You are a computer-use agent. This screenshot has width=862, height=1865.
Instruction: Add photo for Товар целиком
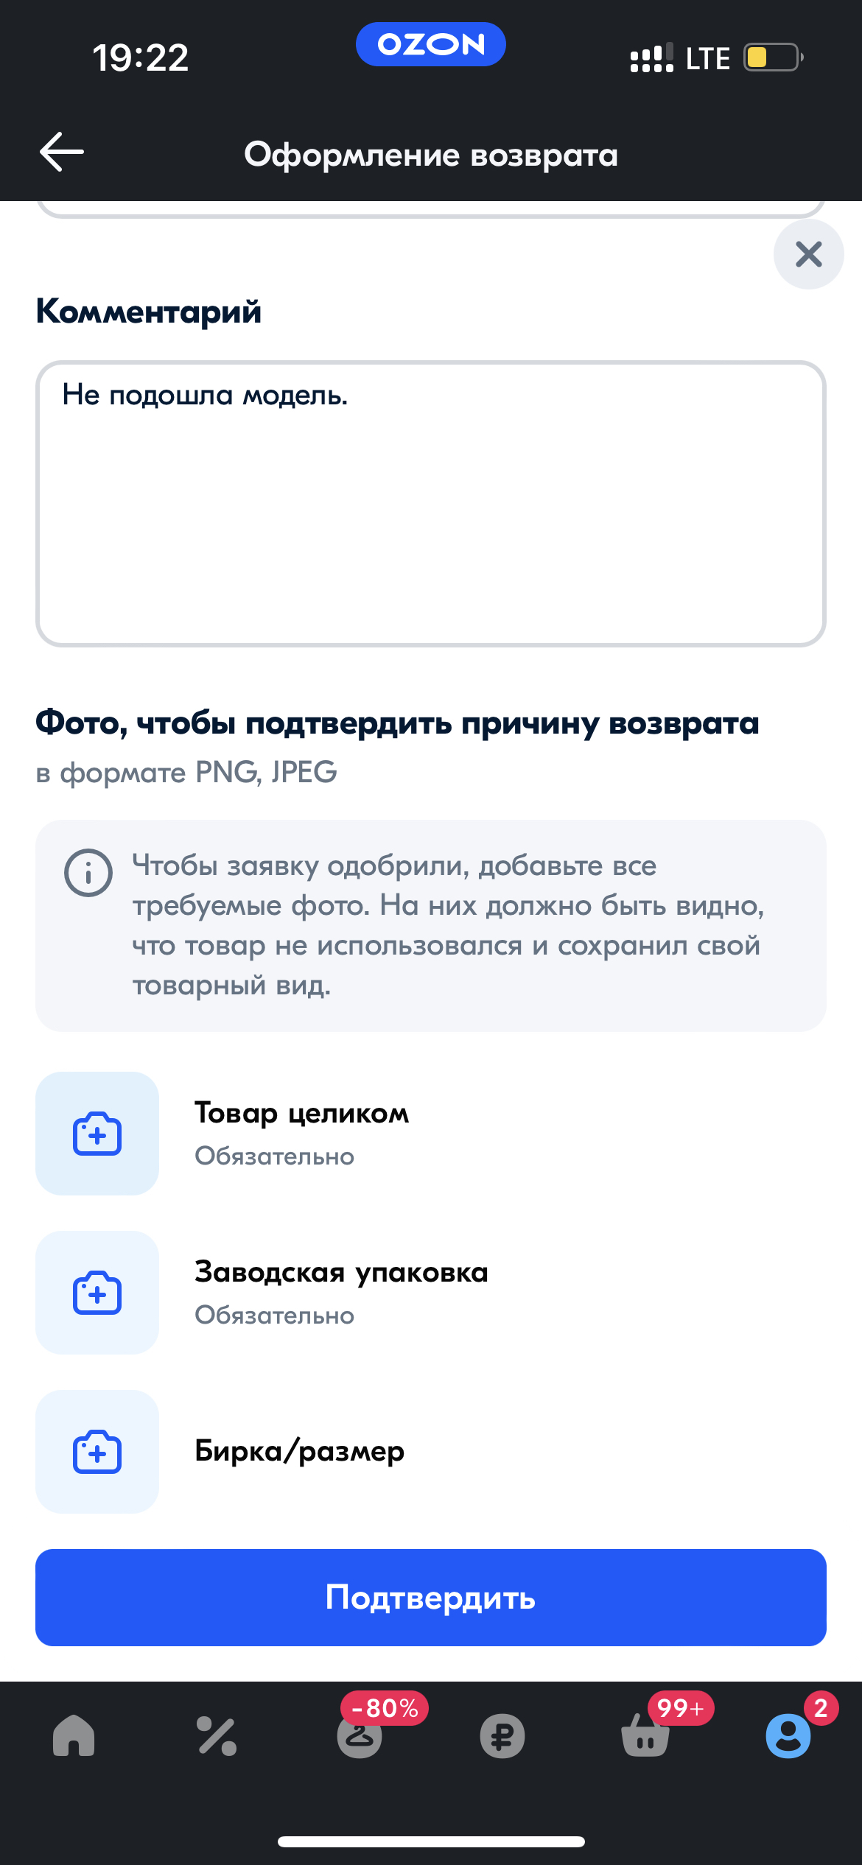pyautogui.click(x=97, y=1134)
